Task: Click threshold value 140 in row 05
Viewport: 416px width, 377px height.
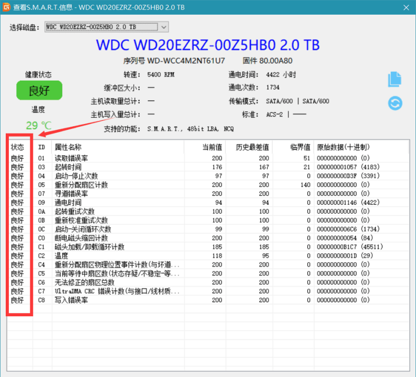Action: (x=305, y=185)
